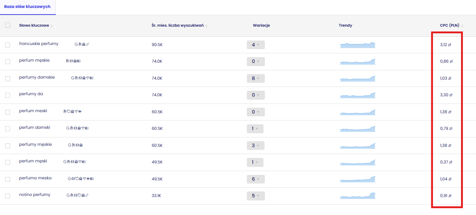The image size is (476, 215).
Task: Expand variations dropdown showing 4 for francuskie perfumy
Action: (256, 45)
